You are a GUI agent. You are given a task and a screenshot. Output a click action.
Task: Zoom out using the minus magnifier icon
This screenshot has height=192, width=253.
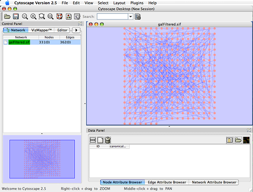click(x=25, y=16)
